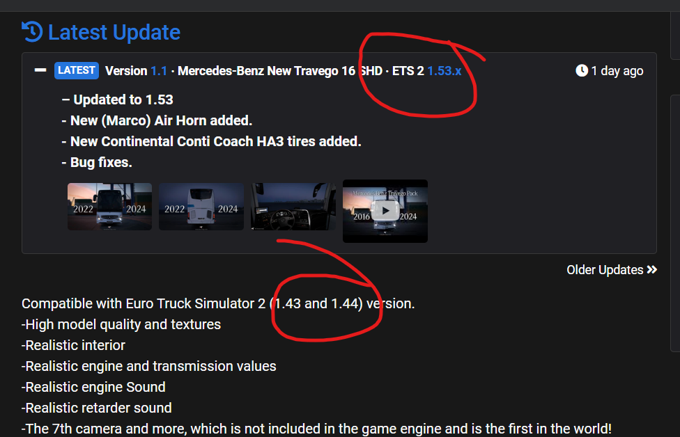Click the New (Marco) Air Horn added line

157,120
